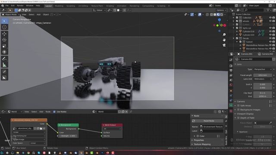Disable rendering of wheels via camera icon
Screen dimensions: 276x155
point(274,21)
